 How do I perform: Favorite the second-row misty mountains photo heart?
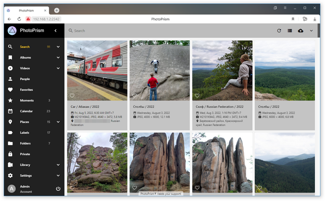[260, 188]
